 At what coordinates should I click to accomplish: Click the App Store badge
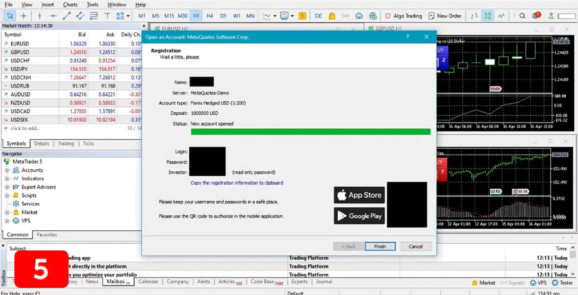359,195
